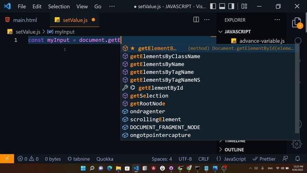Toggle the primary side bar layout icon

click(x=213, y=6)
